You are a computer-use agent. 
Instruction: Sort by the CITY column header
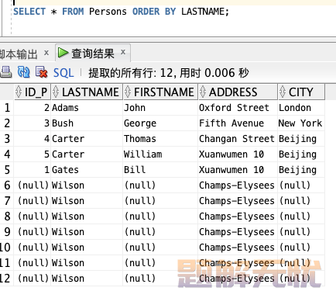301,92
